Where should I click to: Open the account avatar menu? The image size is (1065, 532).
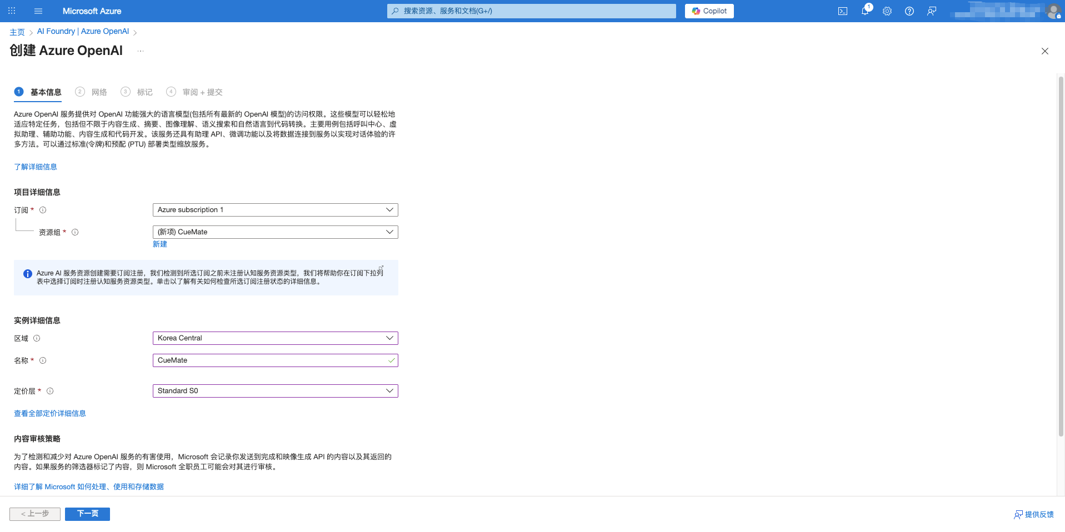[x=1055, y=11]
